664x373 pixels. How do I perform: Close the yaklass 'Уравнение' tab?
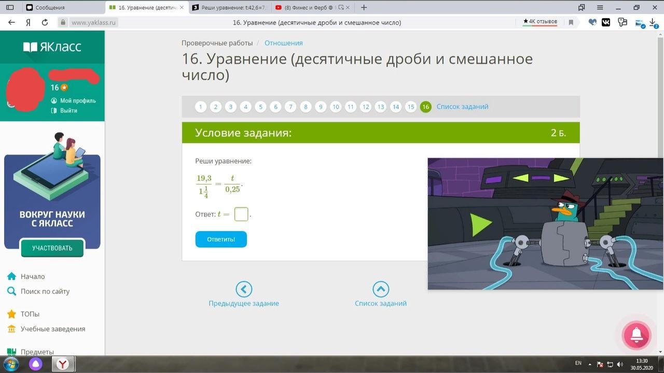(x=182, y=8)
